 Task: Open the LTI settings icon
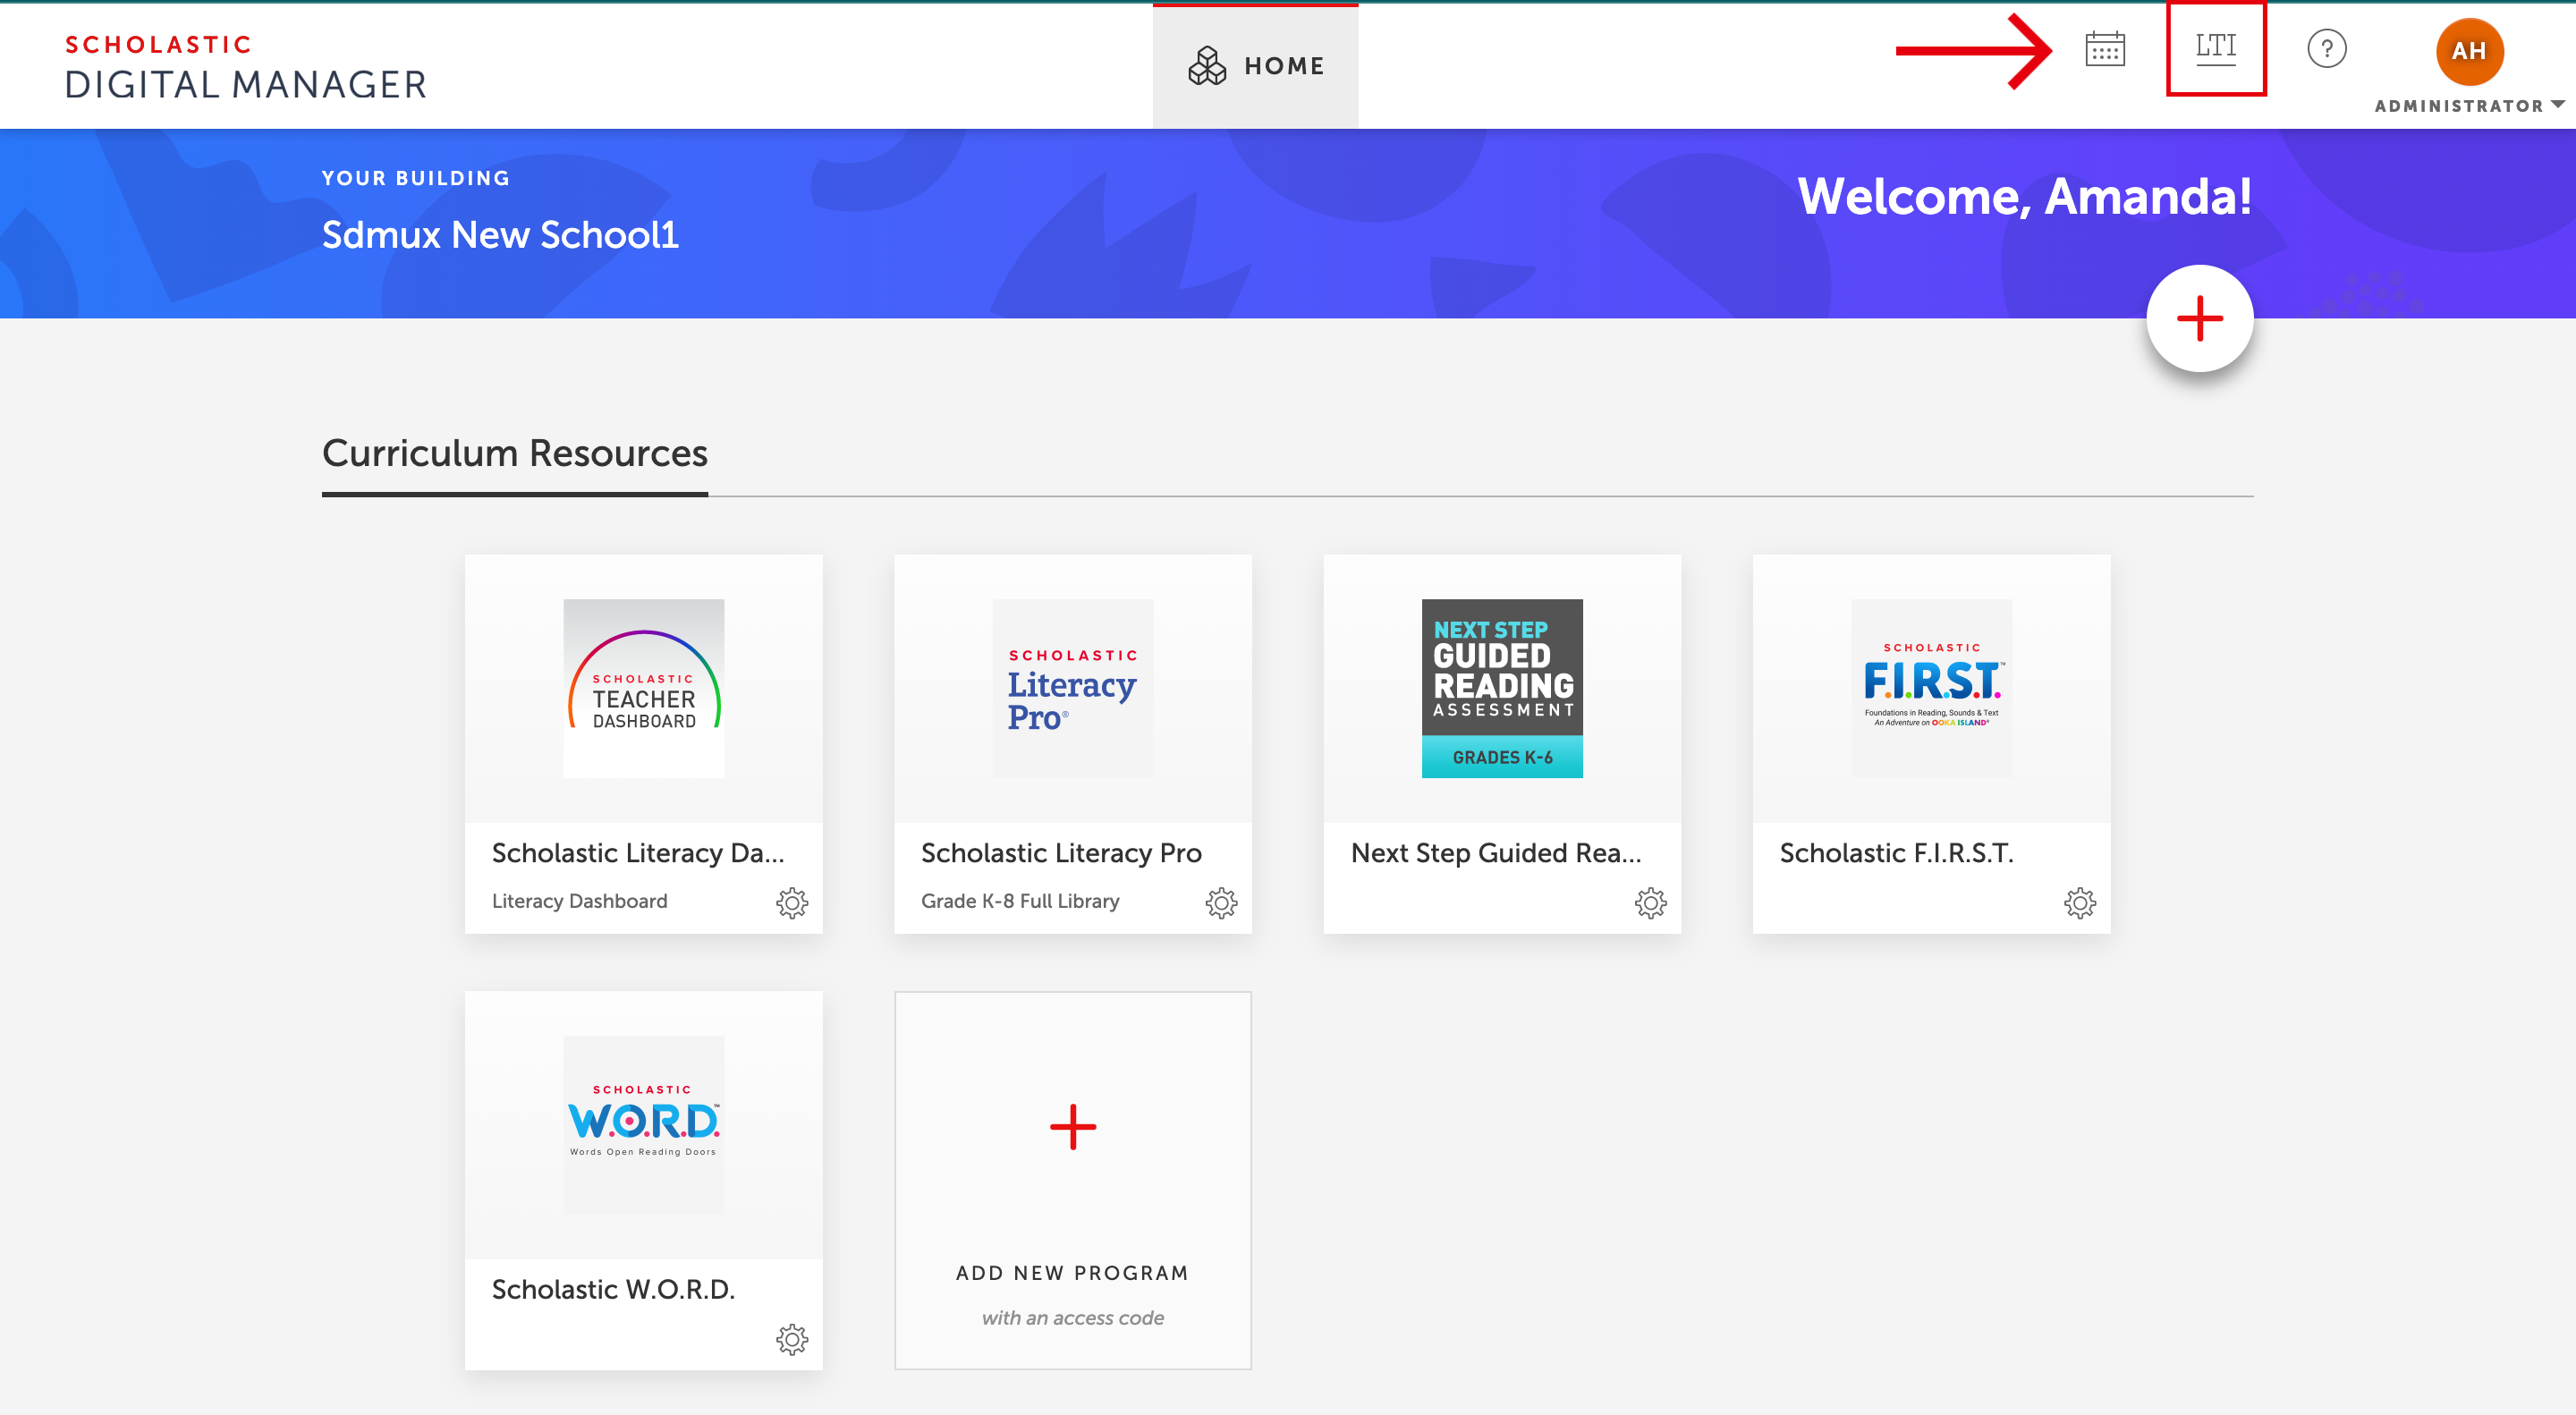click(x=2215, y=48)
